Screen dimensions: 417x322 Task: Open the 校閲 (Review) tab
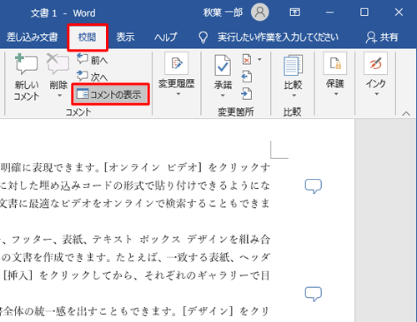tap(88, 37)
